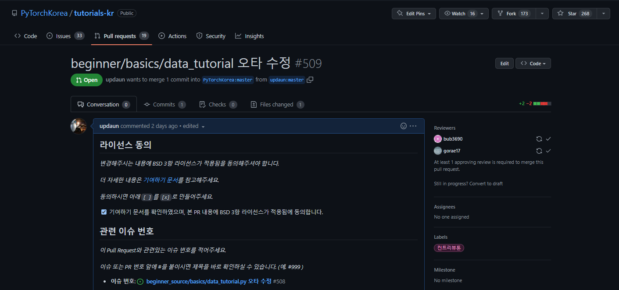The image size is (619, 290).
Task: Open linked issue data_tutorial.py 오타 수정
Action: coord(209,281)
